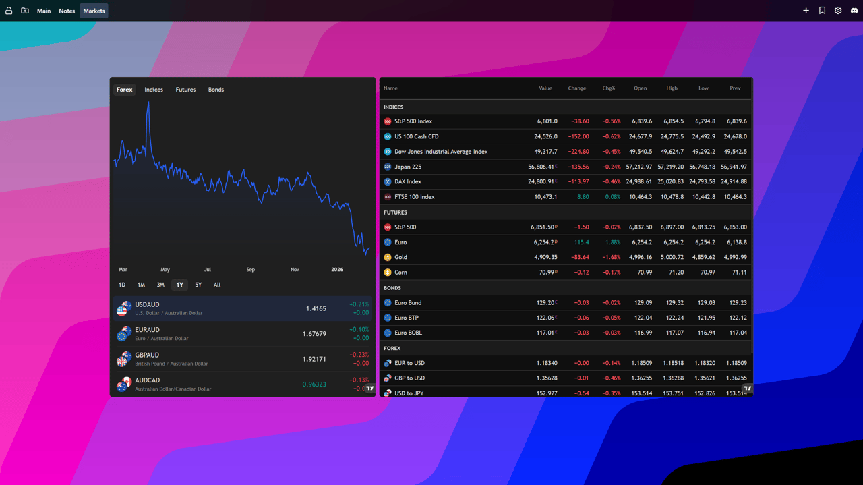
Task: Open the Main workspace from the top bar
Action: pos(43,11)
